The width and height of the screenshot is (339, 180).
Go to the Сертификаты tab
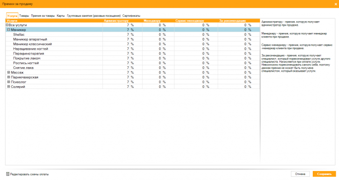pos(131,16)
